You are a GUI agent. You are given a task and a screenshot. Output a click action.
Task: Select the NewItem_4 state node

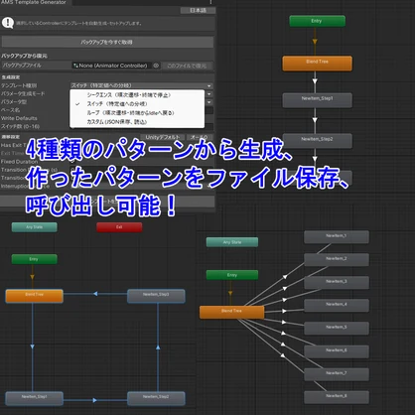pos(337,306)
